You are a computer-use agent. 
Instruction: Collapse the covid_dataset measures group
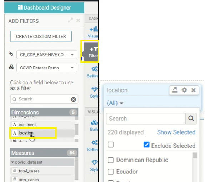coord(12,162)
